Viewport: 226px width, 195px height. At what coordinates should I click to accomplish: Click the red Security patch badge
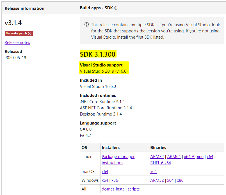pos(19,33)
